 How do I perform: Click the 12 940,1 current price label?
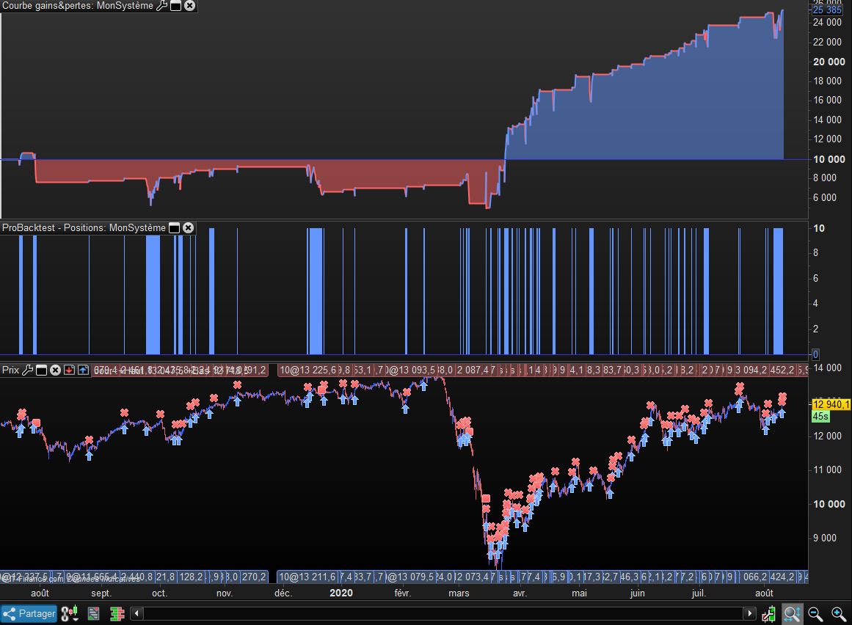point(831,404)
